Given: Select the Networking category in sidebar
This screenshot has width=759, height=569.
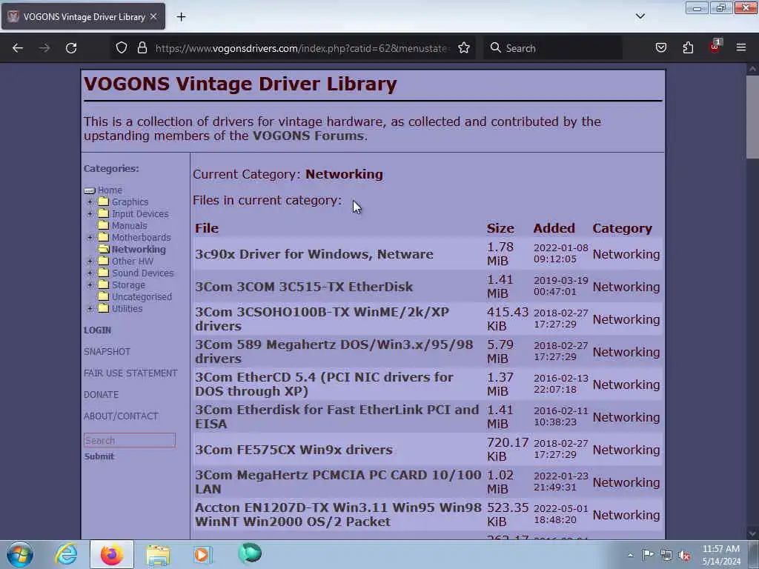Looking at the screenshot, I should [x=139, y=249].
